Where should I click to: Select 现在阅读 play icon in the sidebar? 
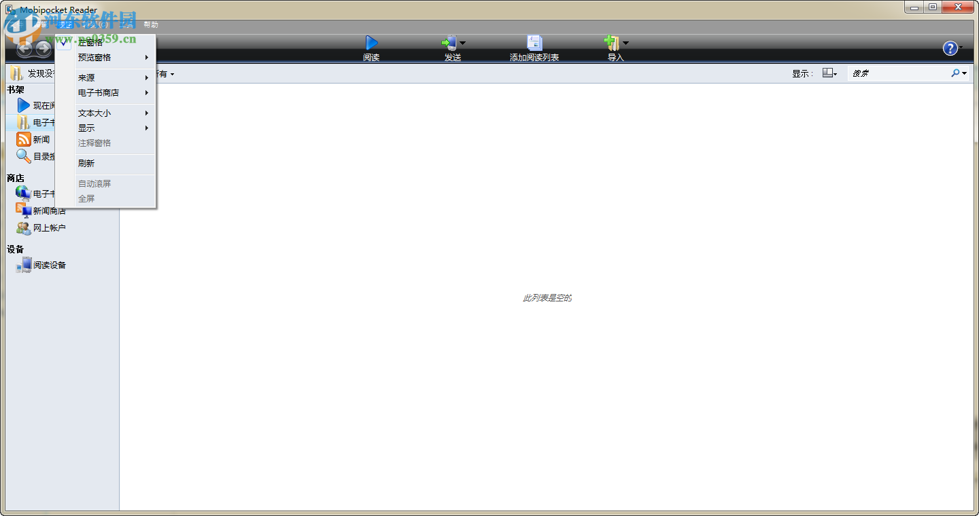[23, 105]
